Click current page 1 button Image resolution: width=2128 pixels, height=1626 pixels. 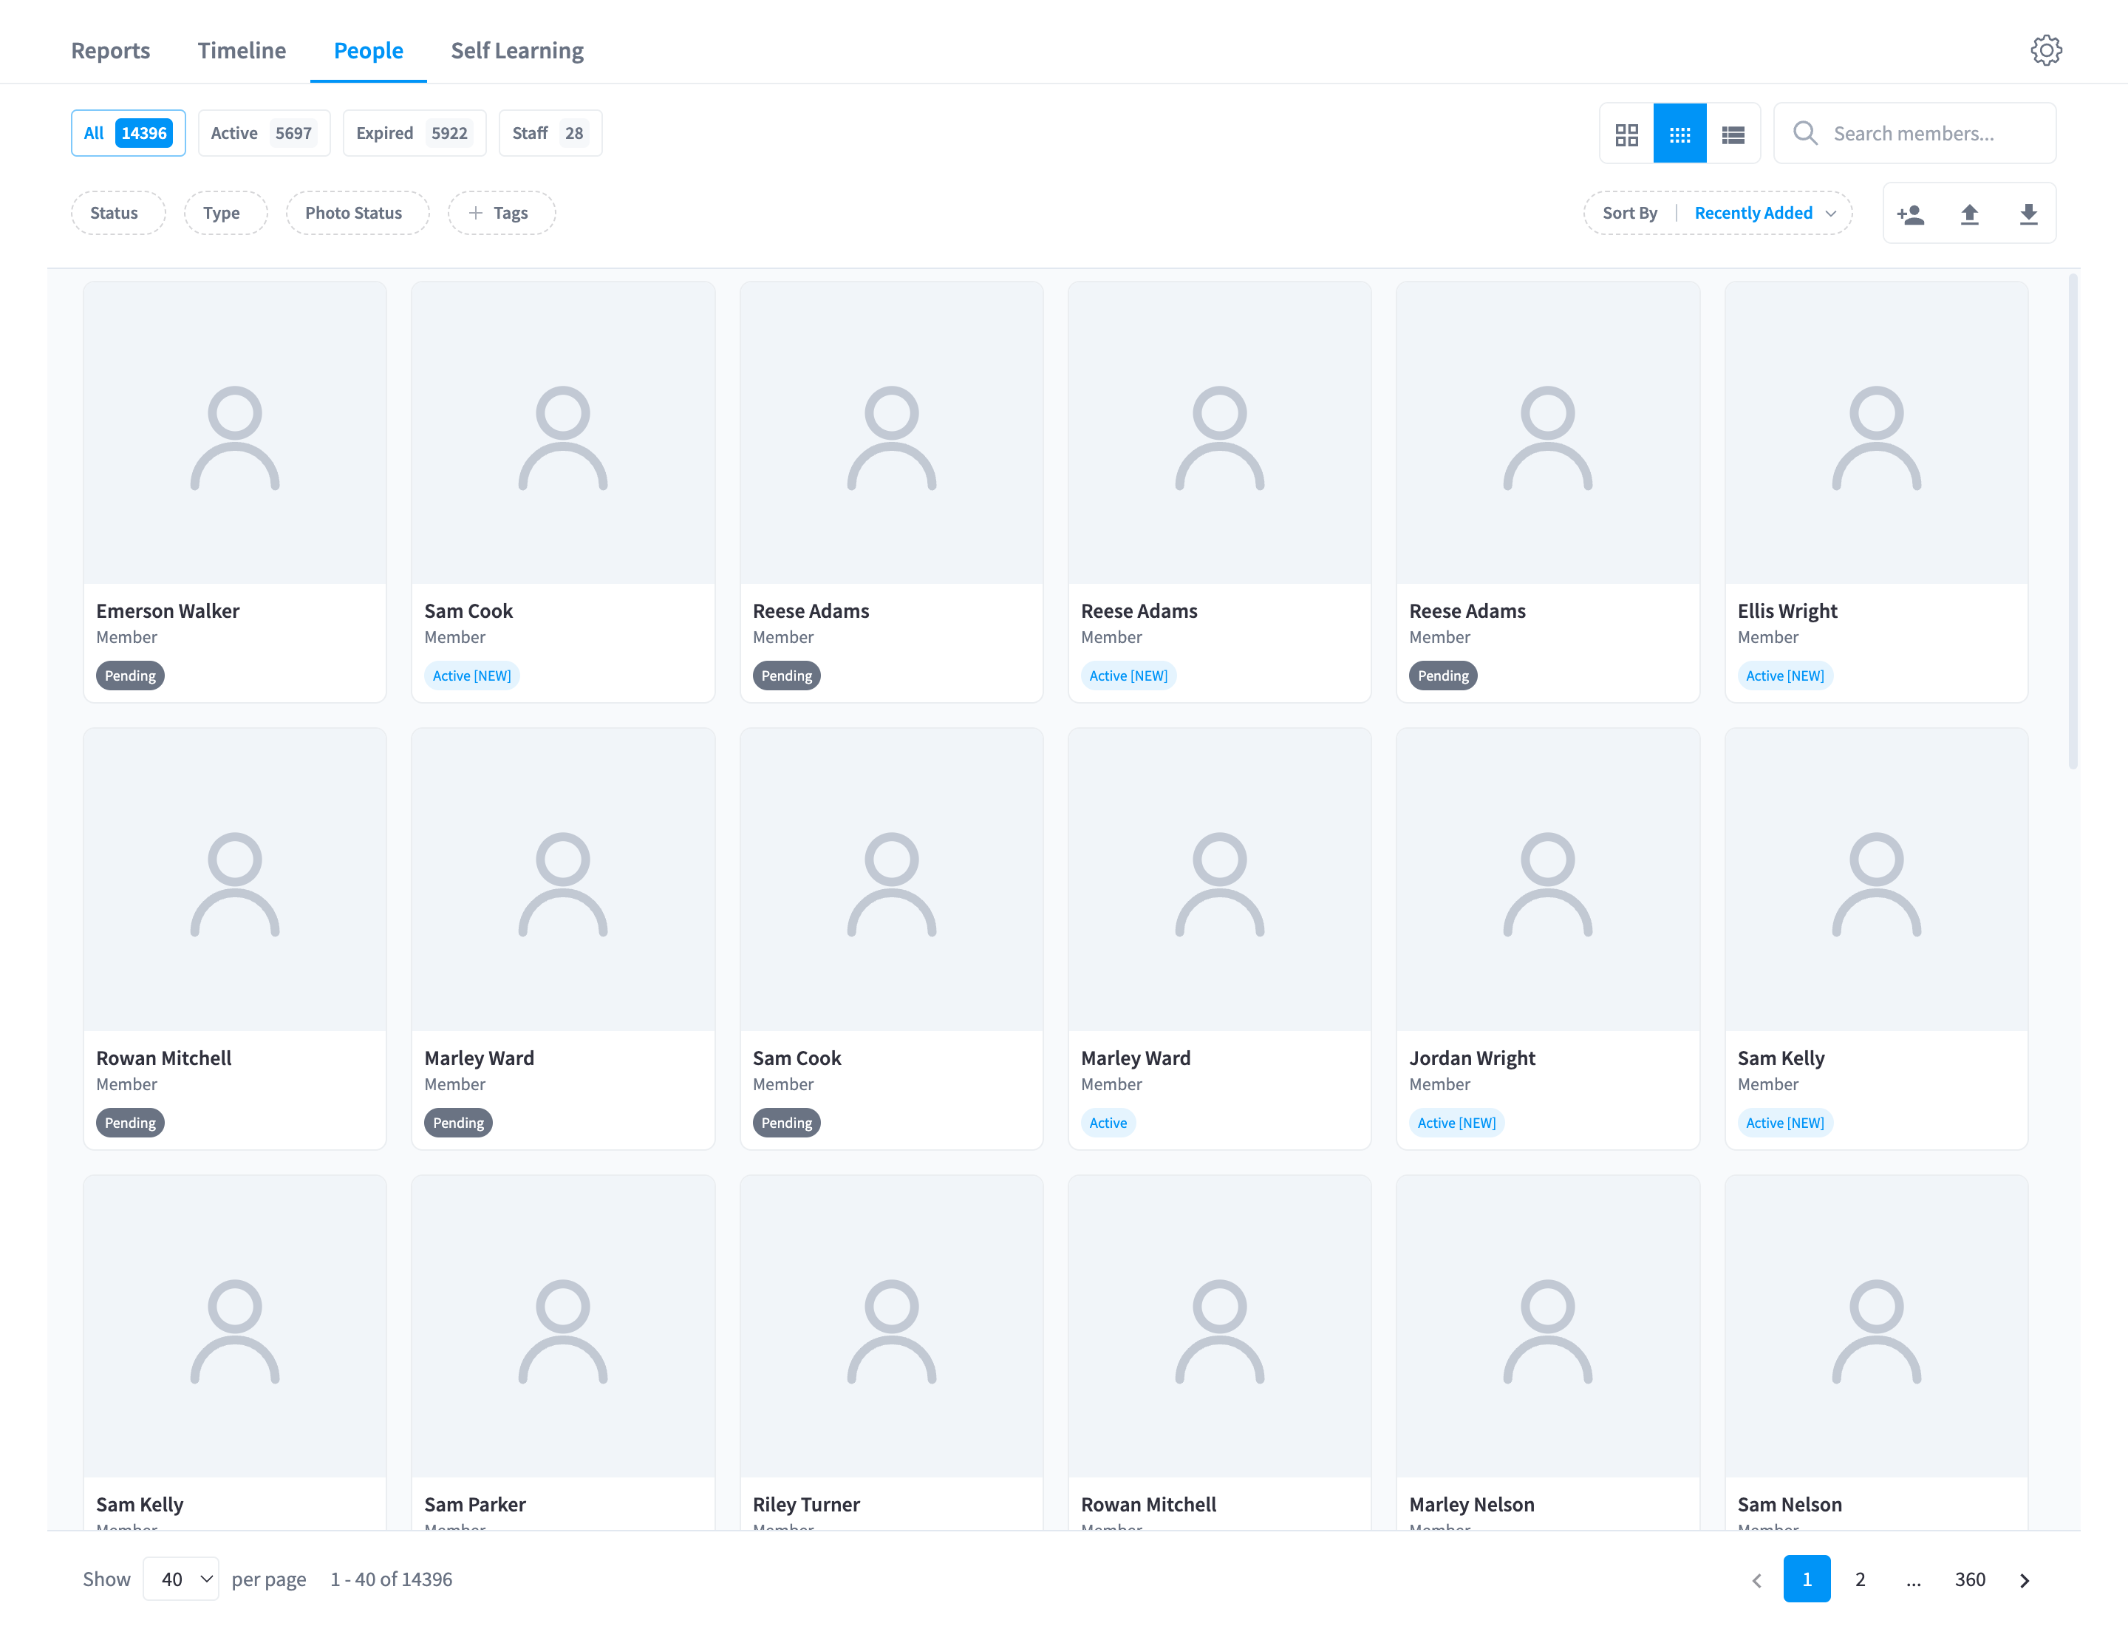pos(1807,1579)
